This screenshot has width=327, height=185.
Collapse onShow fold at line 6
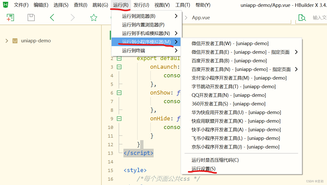click(x=119, y=93)
